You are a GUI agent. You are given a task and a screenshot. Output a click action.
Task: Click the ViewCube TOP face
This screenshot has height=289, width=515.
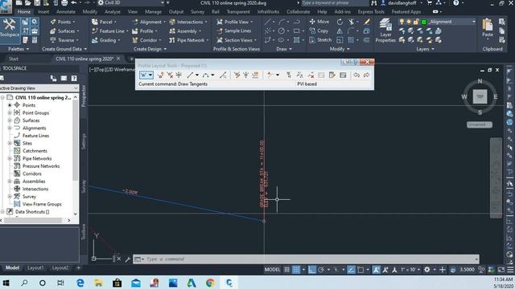480,96
